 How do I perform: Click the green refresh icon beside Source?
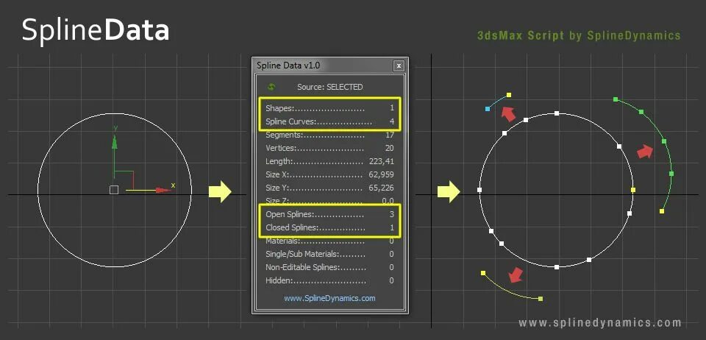(271, 87)
